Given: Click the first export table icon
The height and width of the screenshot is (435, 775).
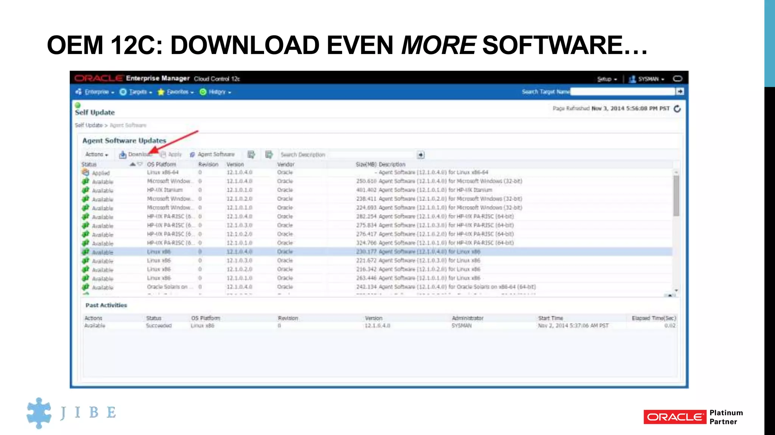Looking at the screenshot, I should tap(251, 154).
